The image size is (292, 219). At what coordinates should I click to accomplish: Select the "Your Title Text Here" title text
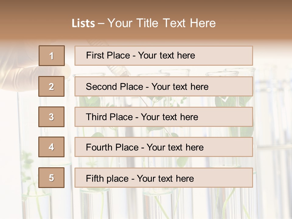[x=162, y=23]
